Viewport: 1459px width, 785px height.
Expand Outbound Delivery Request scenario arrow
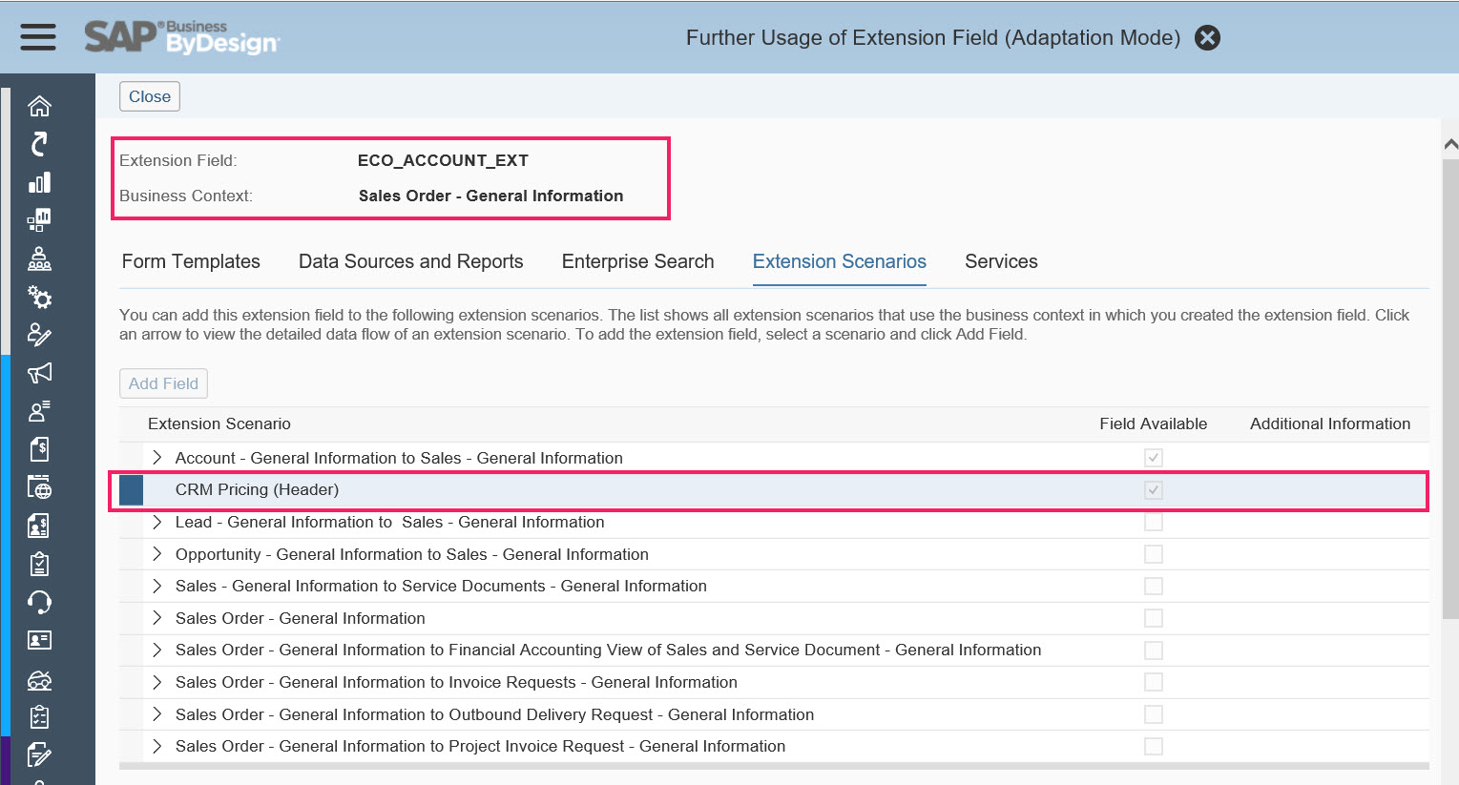click(x=157, y=714)
